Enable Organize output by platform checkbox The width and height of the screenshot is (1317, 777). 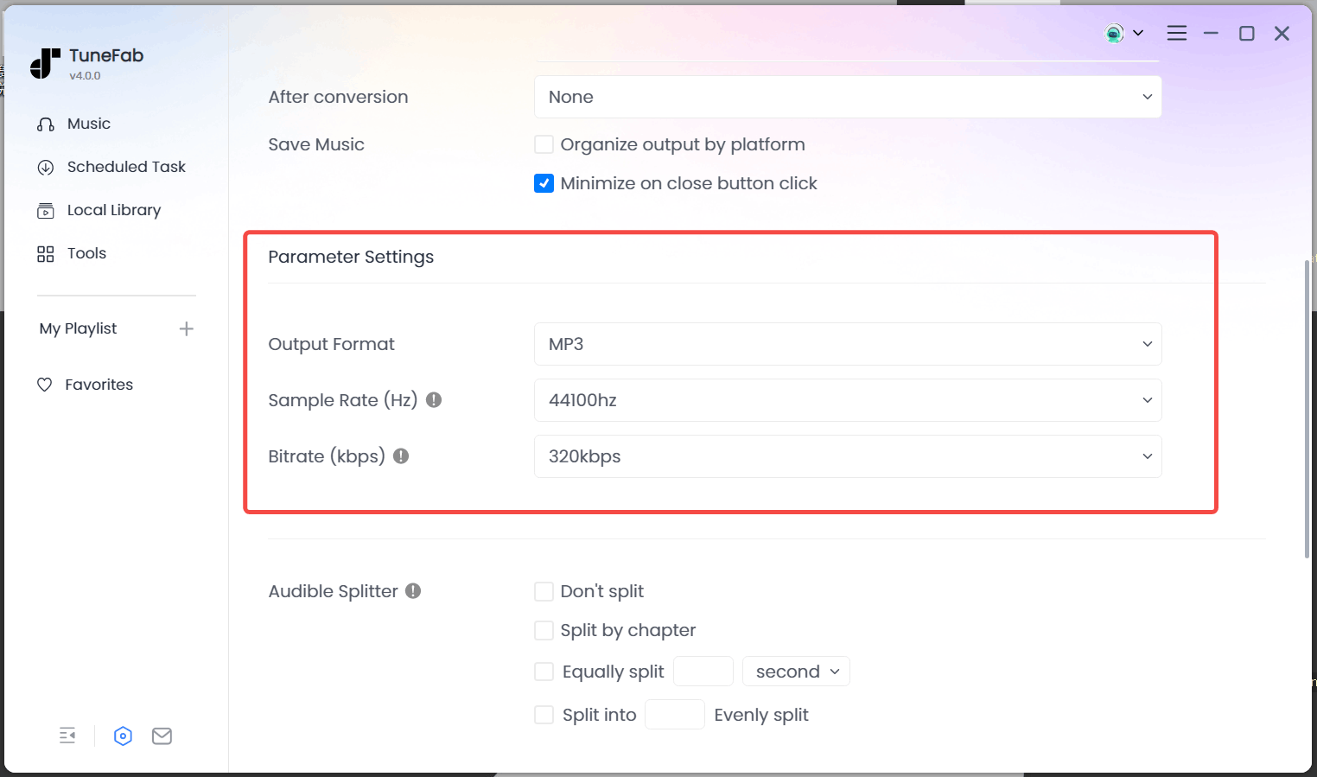(x=544, y=144)
